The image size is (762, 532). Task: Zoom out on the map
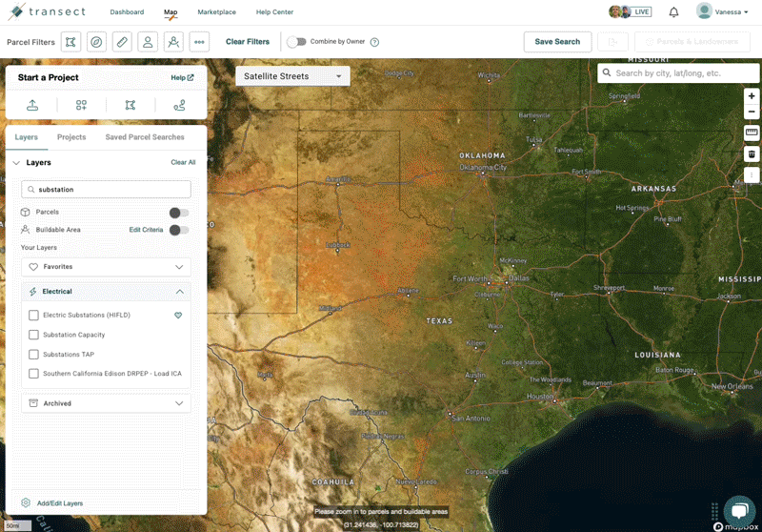click(x=752, y=112)
